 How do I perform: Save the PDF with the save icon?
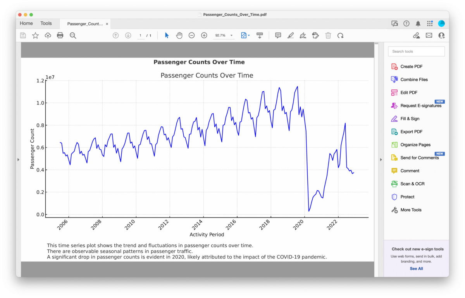[23, 35]
